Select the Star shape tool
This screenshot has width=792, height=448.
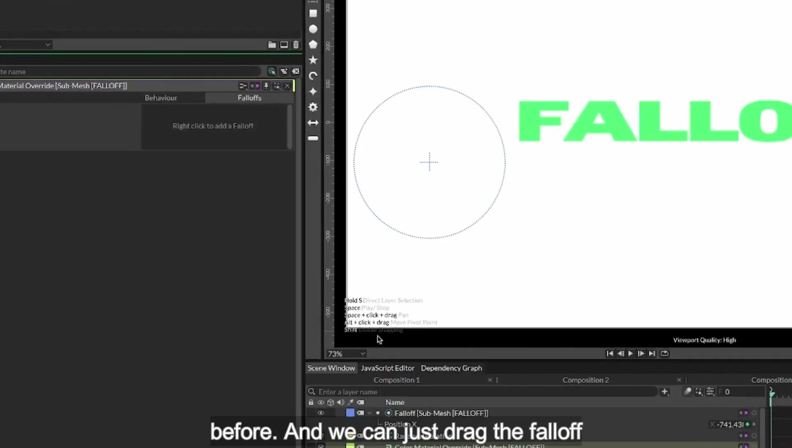(x=313, y=60)
